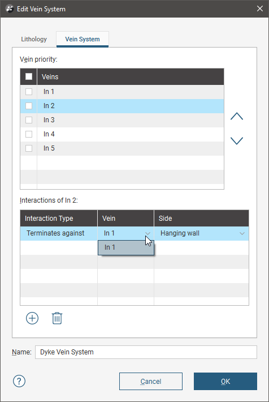Close the Edit Vein System dialog
The width and height of the screenshot is (269, 402).
coord(260,8)
